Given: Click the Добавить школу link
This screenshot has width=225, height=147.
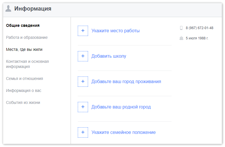Looking at the screenshot, I should [109, 56].
